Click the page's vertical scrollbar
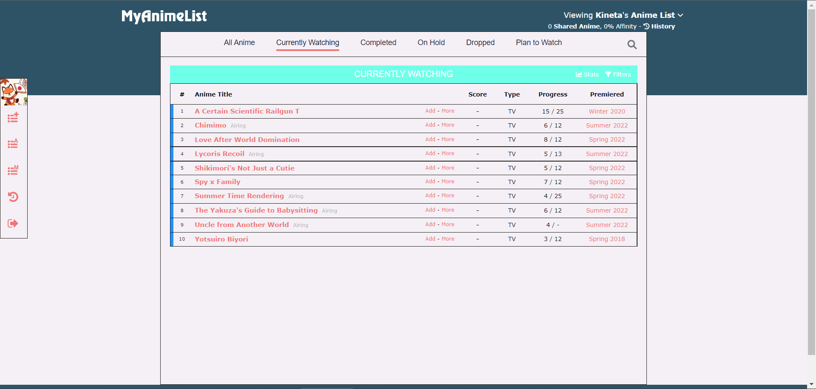The image size is (816, 389). (x=811, y=182)
